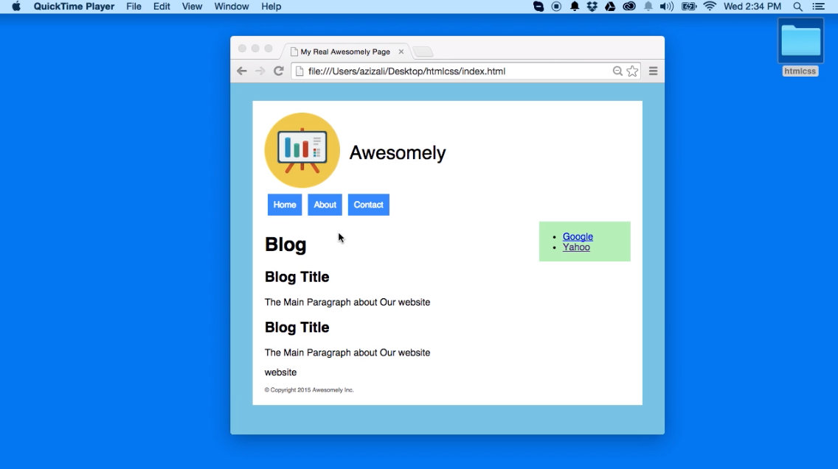Click the About navigation button
Screen dimensions: 838x469
point(325,205)
